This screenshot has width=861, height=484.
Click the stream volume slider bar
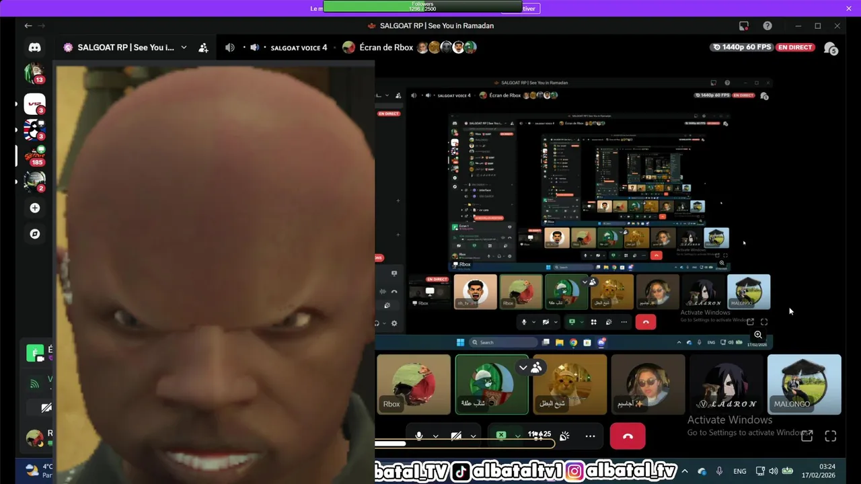coord(464,443)
